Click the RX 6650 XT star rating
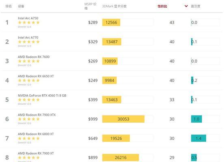 (29, 81)
